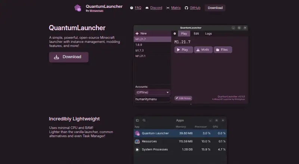Close the QuantumLauncher preview window
The image size is (299, 164).
point(245,28)
